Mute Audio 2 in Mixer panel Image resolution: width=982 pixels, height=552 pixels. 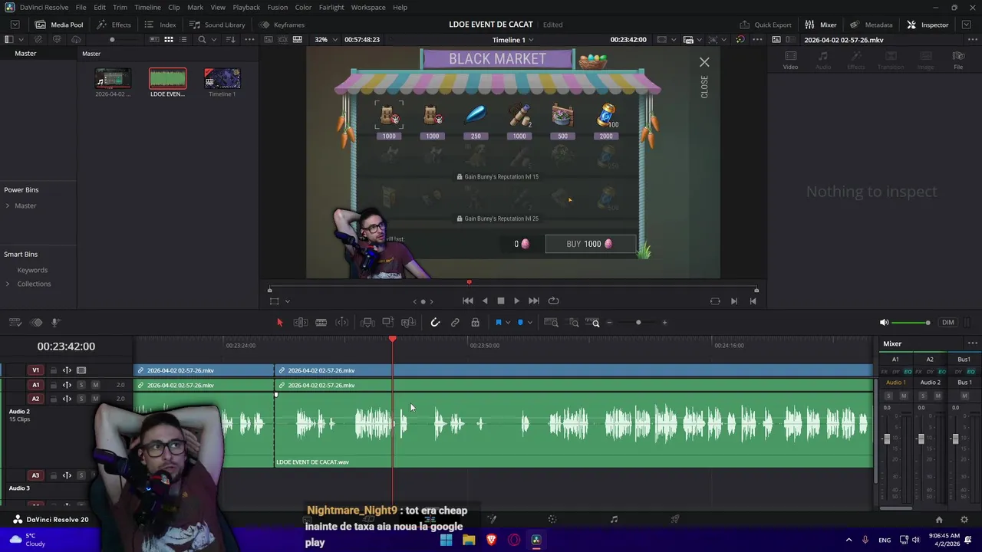coord(938,396)
